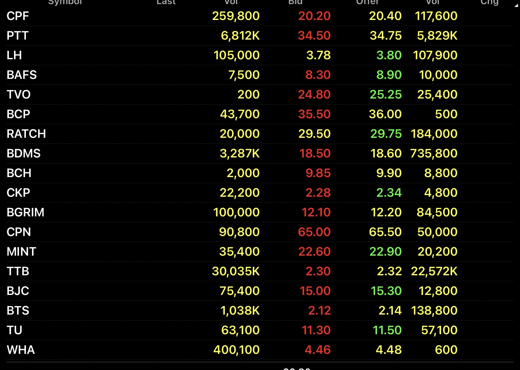
Task: Select WHA offer volume 600
Action: click(x=446, y=350)
